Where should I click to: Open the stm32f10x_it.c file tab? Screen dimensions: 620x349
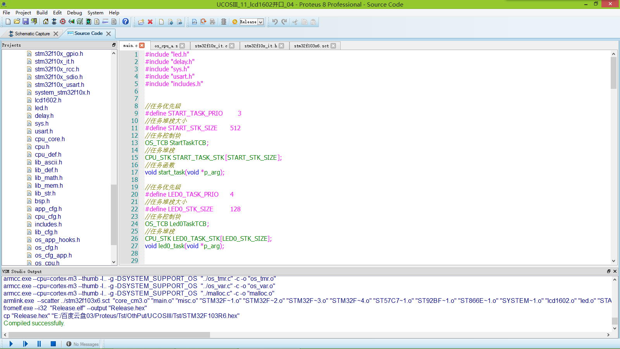point(211,46)
